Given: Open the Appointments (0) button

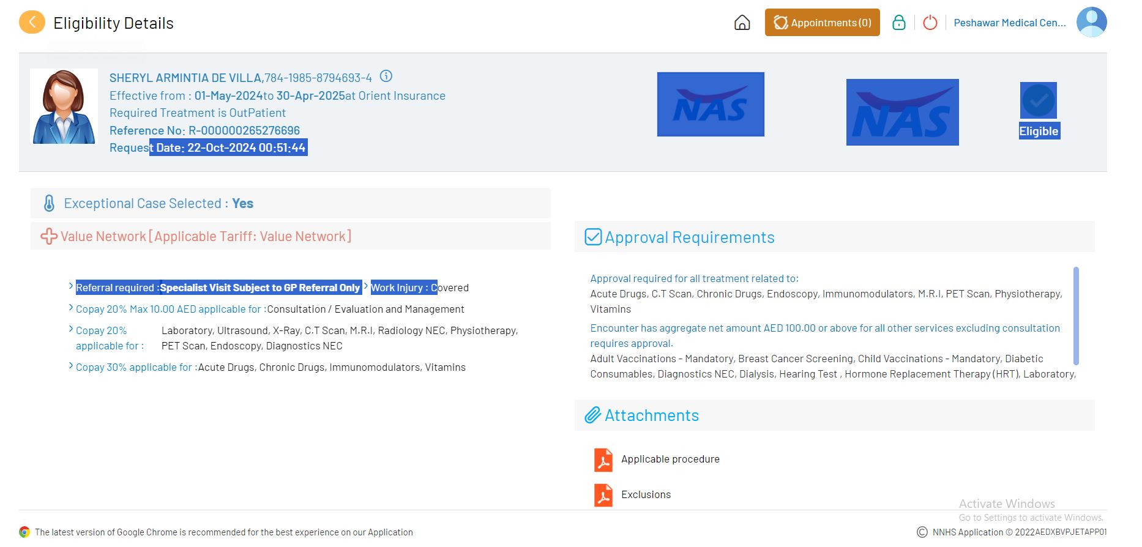Looking at the screenshot, I should (822, 23).
